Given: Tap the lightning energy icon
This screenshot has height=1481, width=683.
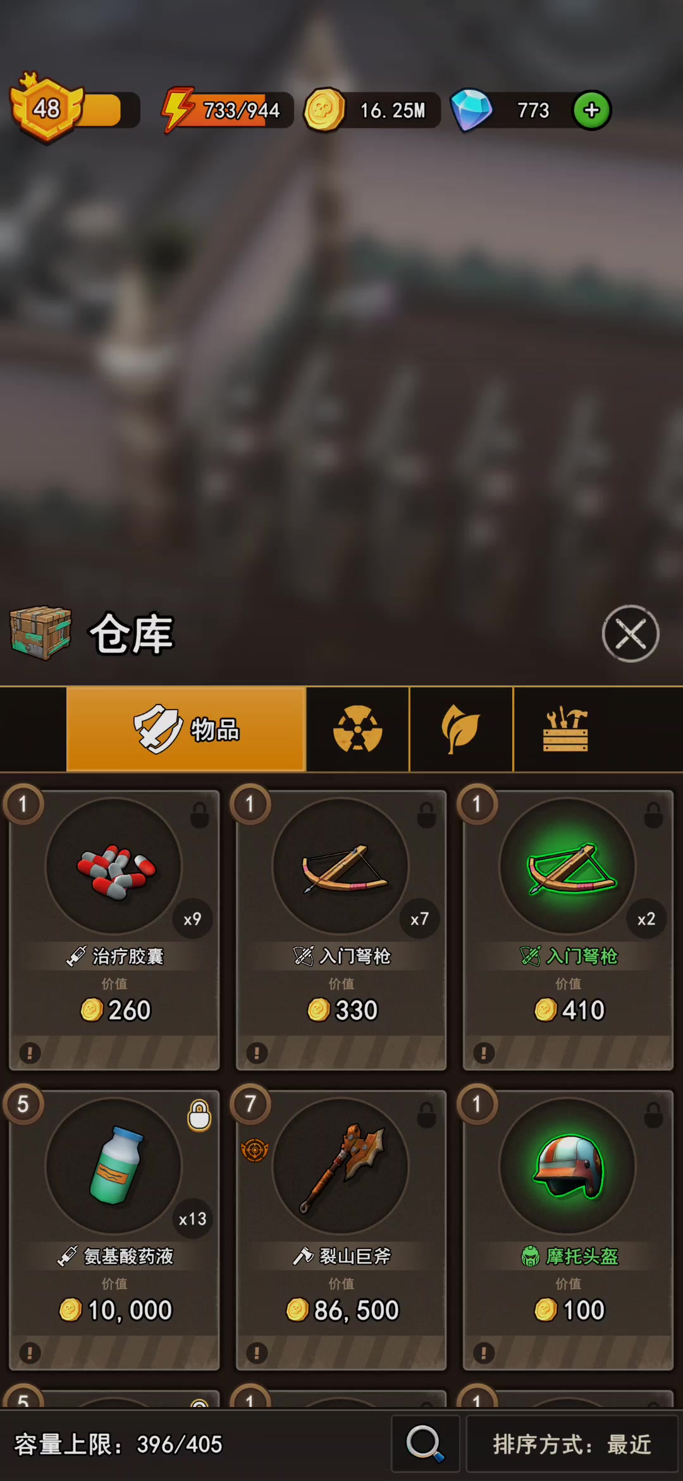Looking at the screenshot, I should [178, 109].
